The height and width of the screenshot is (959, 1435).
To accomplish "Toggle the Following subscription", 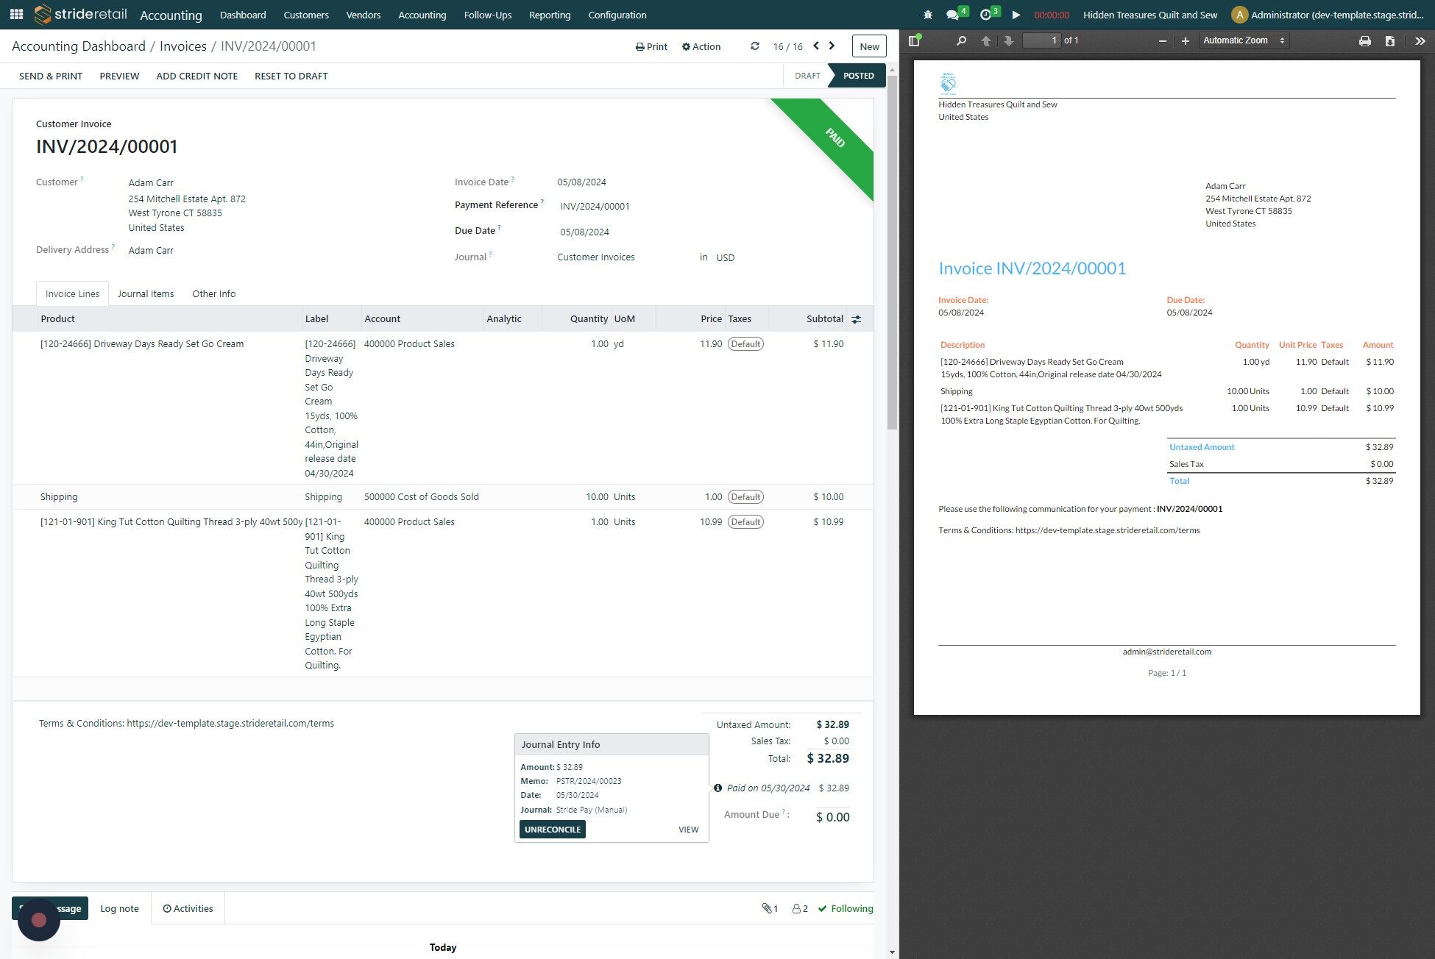I will tap(846, 908).
